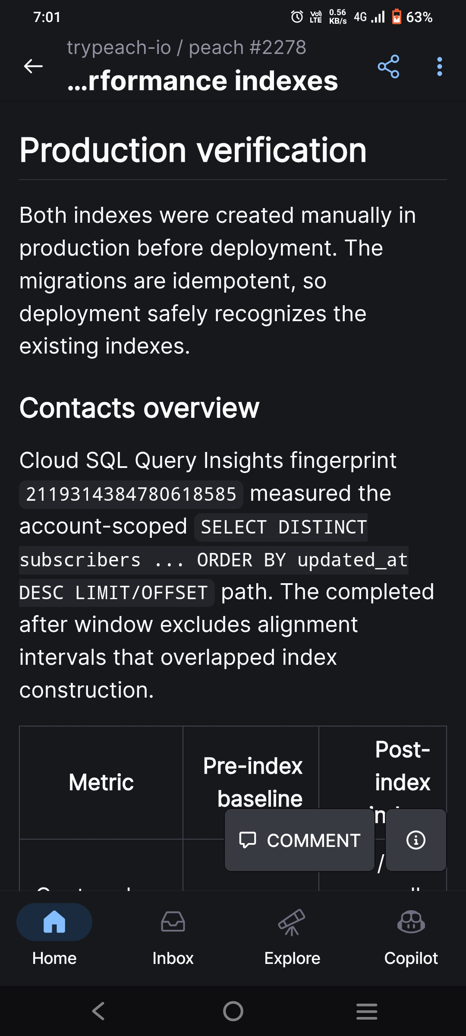Tap the Metric table header cell
Screen dimensions: 466x1036
click(x=101, y=782)
